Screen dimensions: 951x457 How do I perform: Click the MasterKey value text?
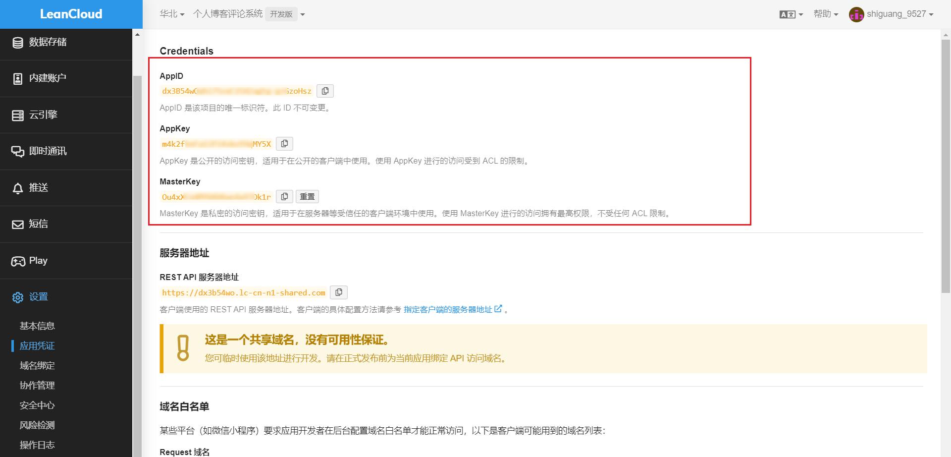(216, 197)
